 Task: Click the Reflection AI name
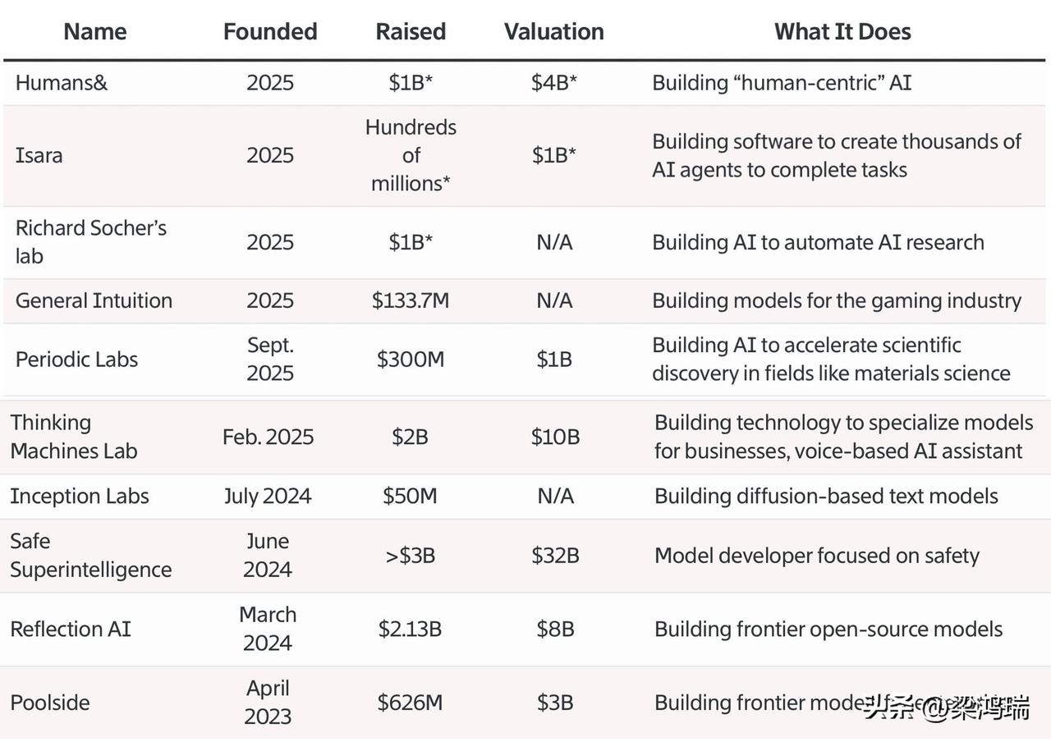tap(71, 630)
